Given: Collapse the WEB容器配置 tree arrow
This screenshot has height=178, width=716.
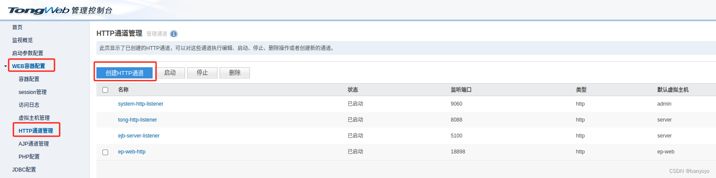Looking at the screenshot, I should click(5, 66).
